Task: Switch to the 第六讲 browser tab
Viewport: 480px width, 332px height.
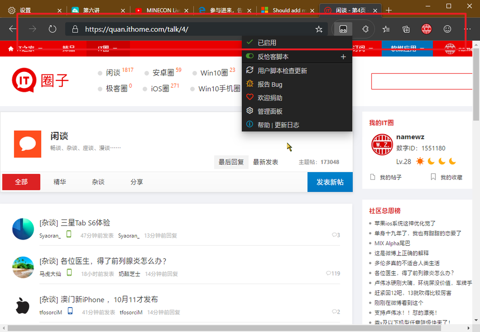Action: pos(98,11)
